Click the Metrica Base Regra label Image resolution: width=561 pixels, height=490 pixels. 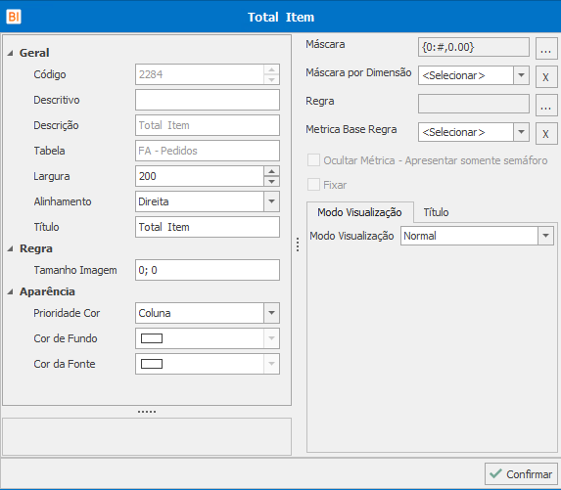click(x=351, y=129)
